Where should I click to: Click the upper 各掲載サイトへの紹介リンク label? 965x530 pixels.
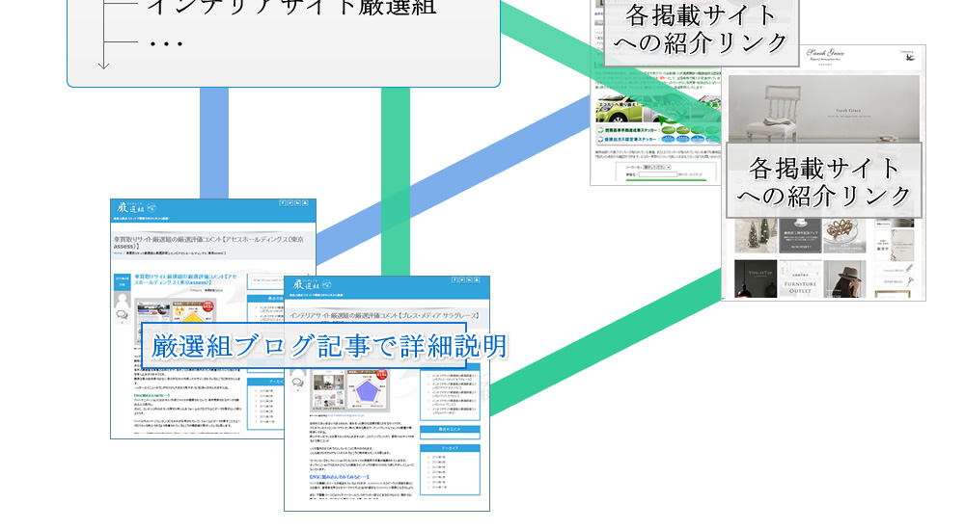pyautogui.click(x=700, y=29)
